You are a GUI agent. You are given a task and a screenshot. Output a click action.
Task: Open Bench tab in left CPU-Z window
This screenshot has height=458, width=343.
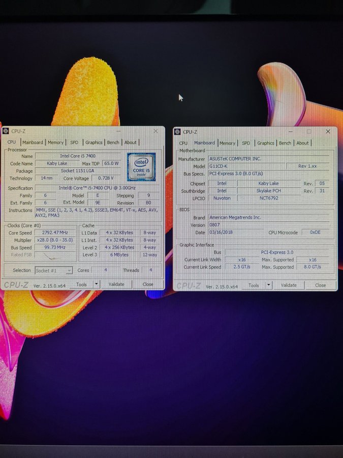point(113,142)
